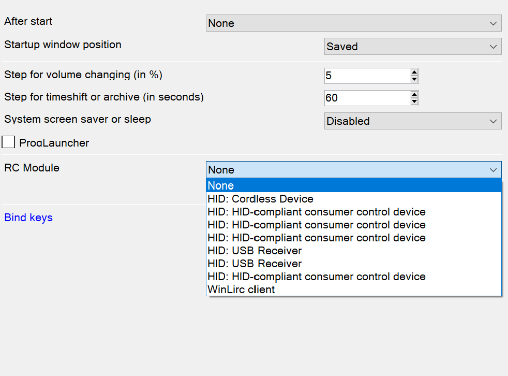Viewport: 508px width, 376px height.
Task: Select the highlighted None option in list
Action: [x=353, y=186]
